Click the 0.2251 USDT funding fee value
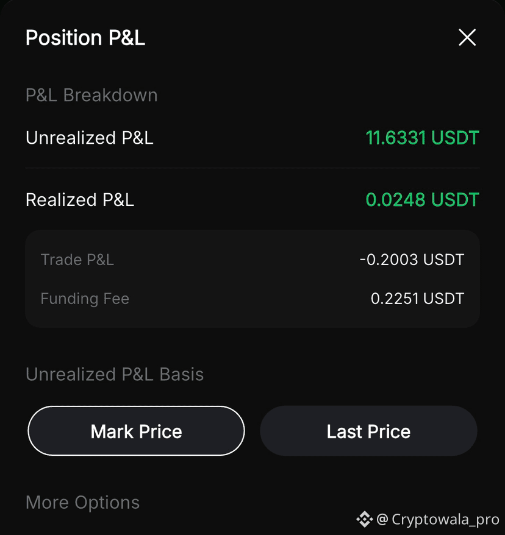505x535 pixels. (417, 299)
